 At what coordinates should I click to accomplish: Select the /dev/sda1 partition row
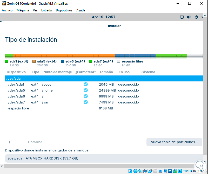(x=104, y=84)
